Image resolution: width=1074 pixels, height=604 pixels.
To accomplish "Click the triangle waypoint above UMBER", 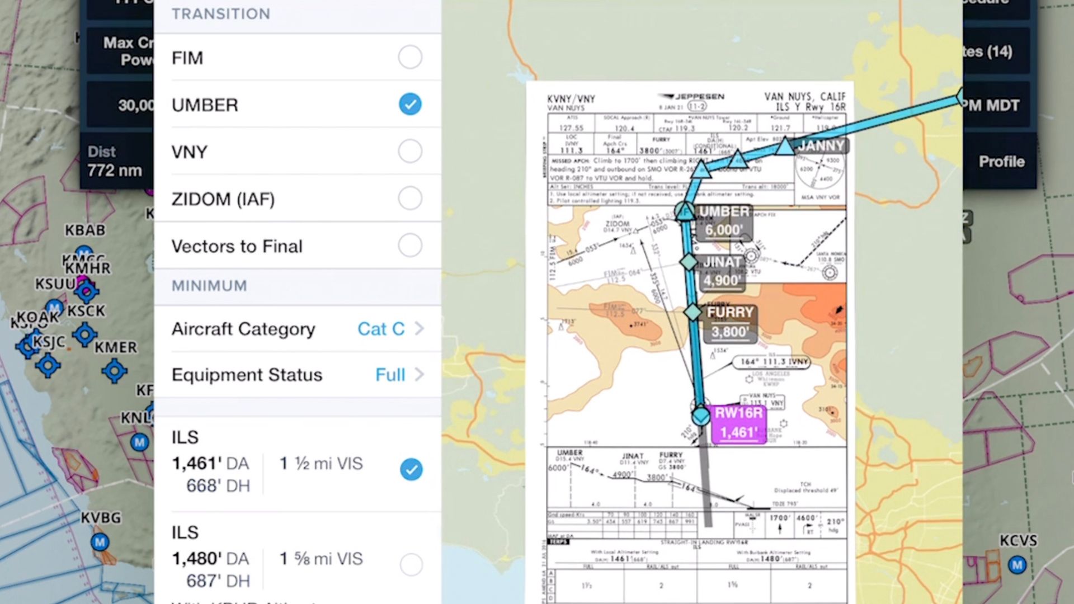I will (701, 169).
